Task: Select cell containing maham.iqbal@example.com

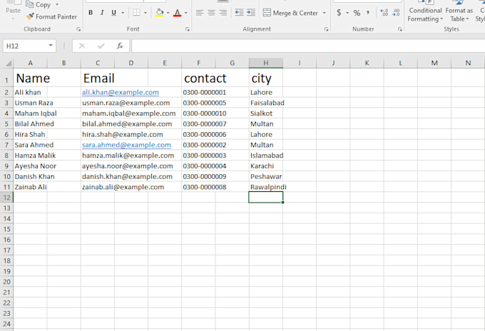Action: 98,113
